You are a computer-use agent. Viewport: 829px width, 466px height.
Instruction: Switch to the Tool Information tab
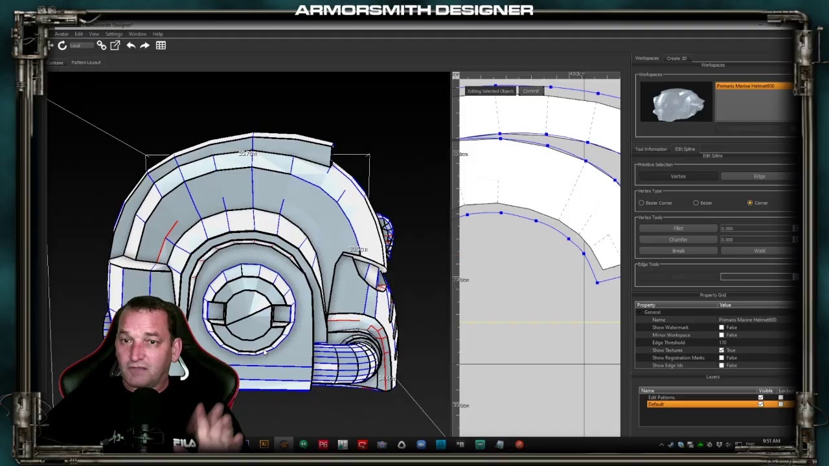[651, 149]
